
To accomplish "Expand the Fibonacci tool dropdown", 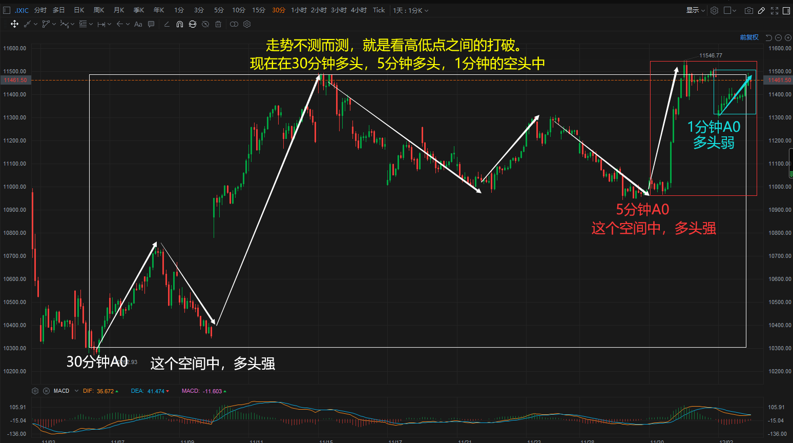I will (x=91, y=24).
